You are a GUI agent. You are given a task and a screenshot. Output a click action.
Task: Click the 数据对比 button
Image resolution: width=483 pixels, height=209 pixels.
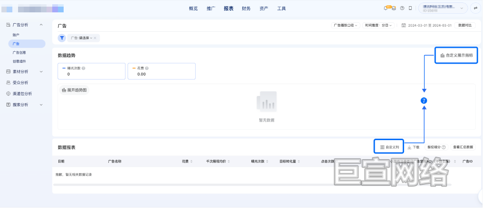[x=465, y=26]
